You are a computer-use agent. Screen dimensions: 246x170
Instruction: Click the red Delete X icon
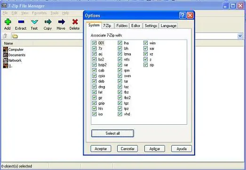75,22
